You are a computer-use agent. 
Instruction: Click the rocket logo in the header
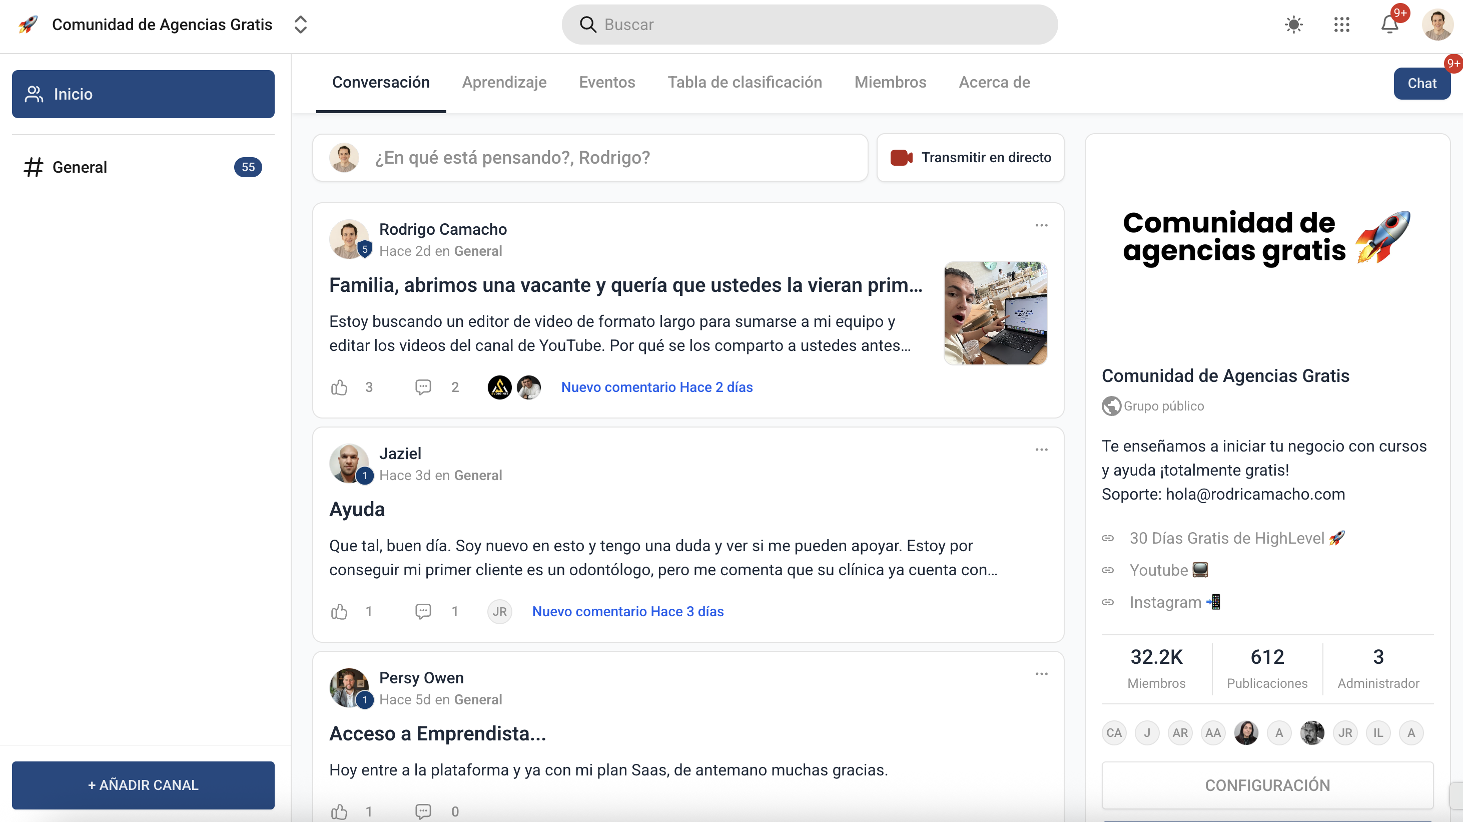27,25
